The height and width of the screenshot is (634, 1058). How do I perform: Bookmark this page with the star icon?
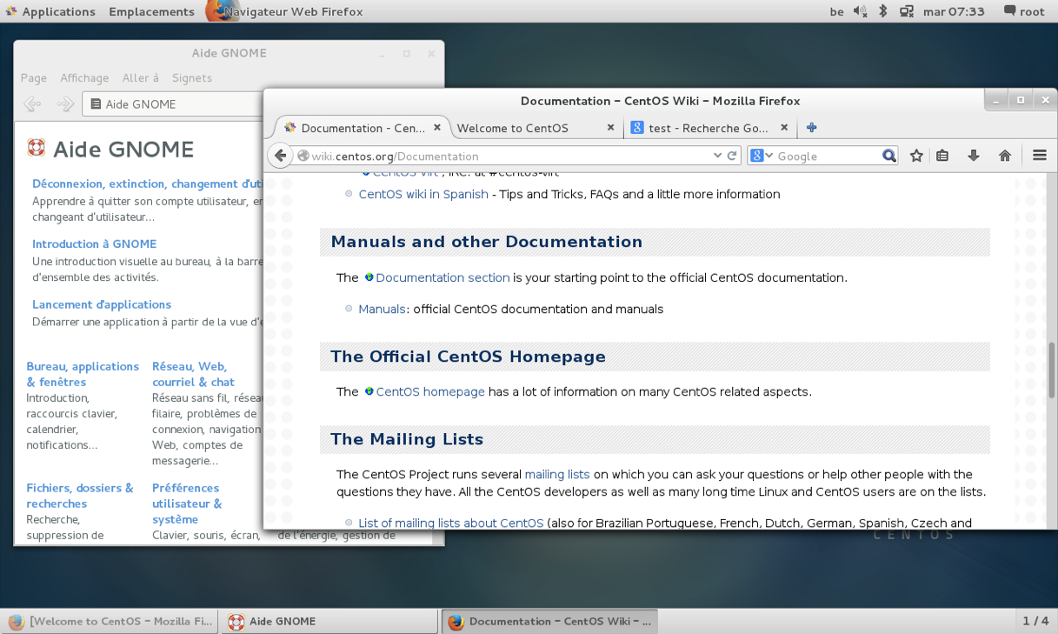pos(916,156)
